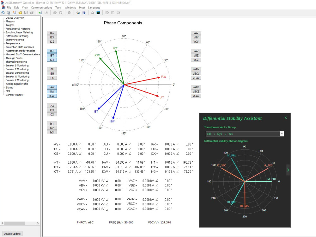This screenshot has width=316, height=237.
Task: Launch the HMI terminal toolbar icon
Action: click(98, 13)
